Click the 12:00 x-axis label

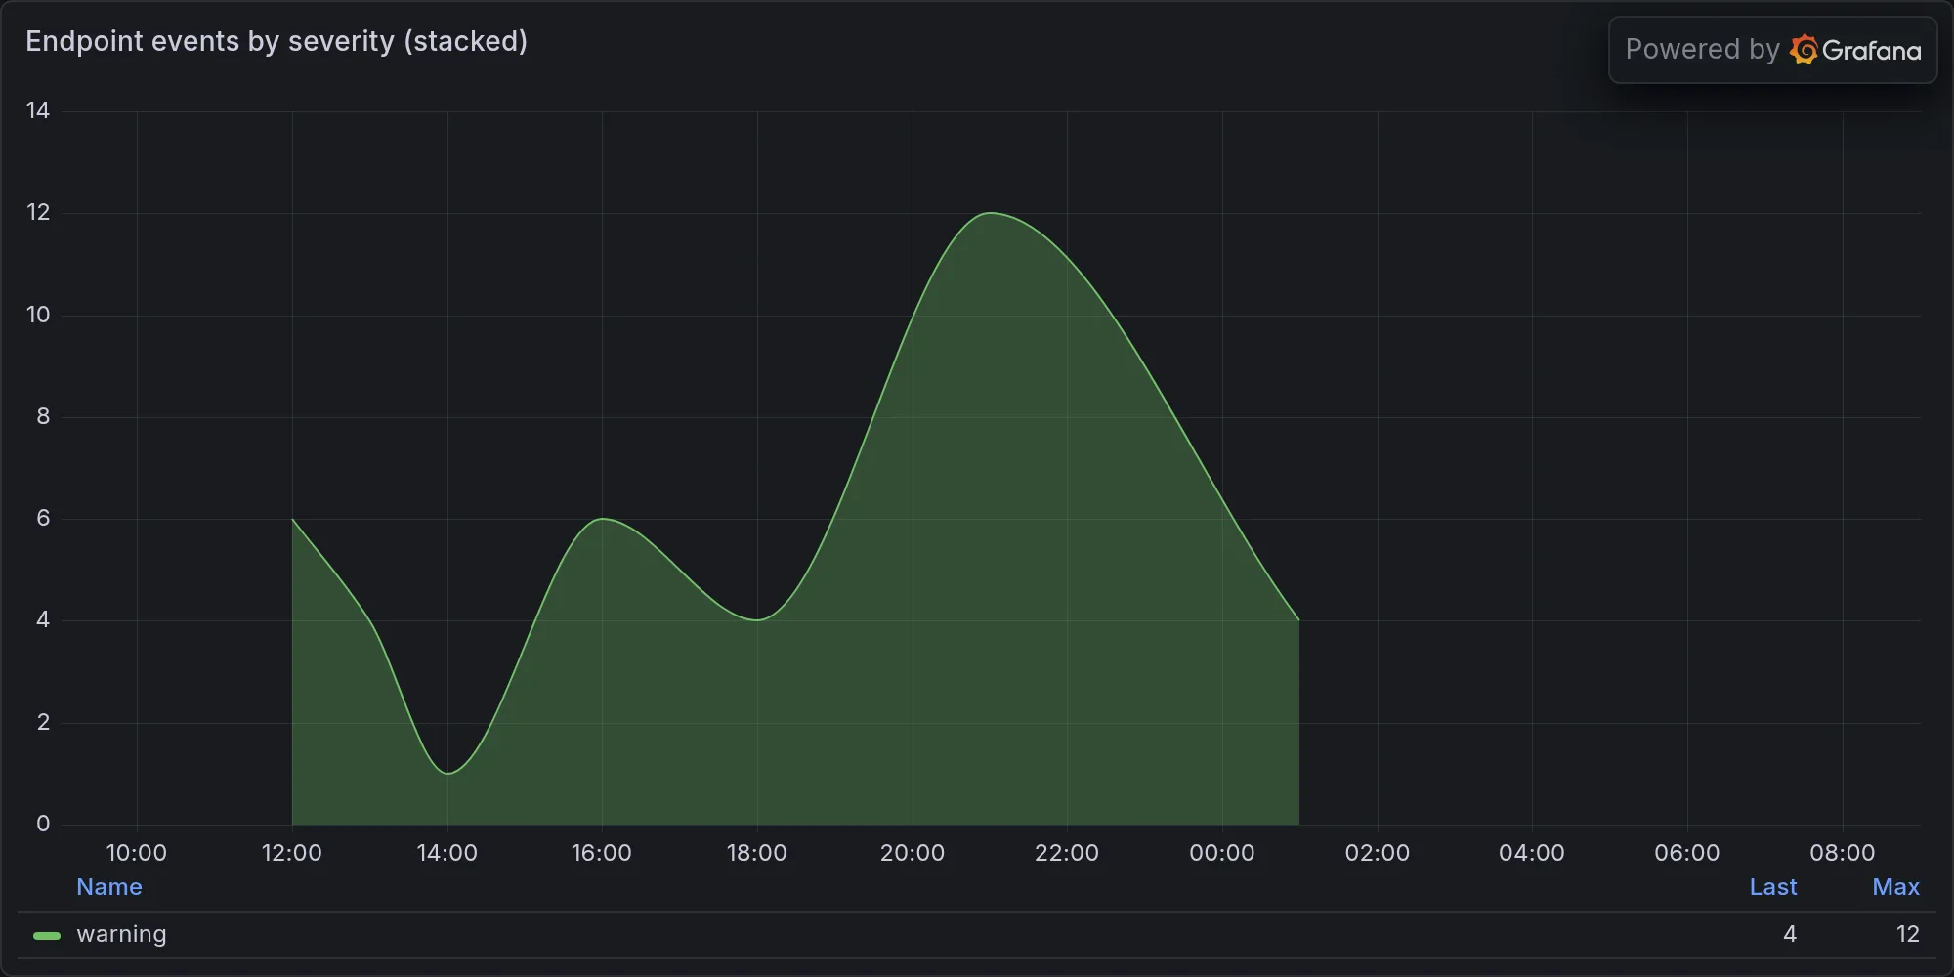(292, 853)
